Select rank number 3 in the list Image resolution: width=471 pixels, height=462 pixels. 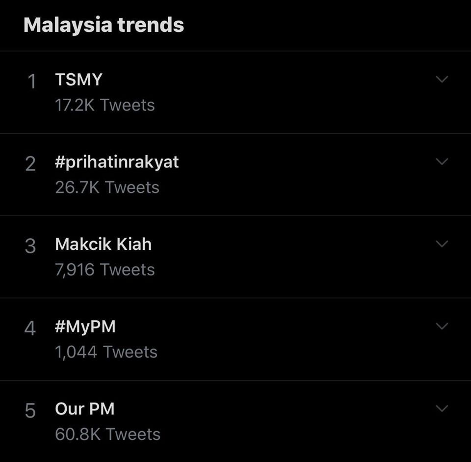click(30, 246)
